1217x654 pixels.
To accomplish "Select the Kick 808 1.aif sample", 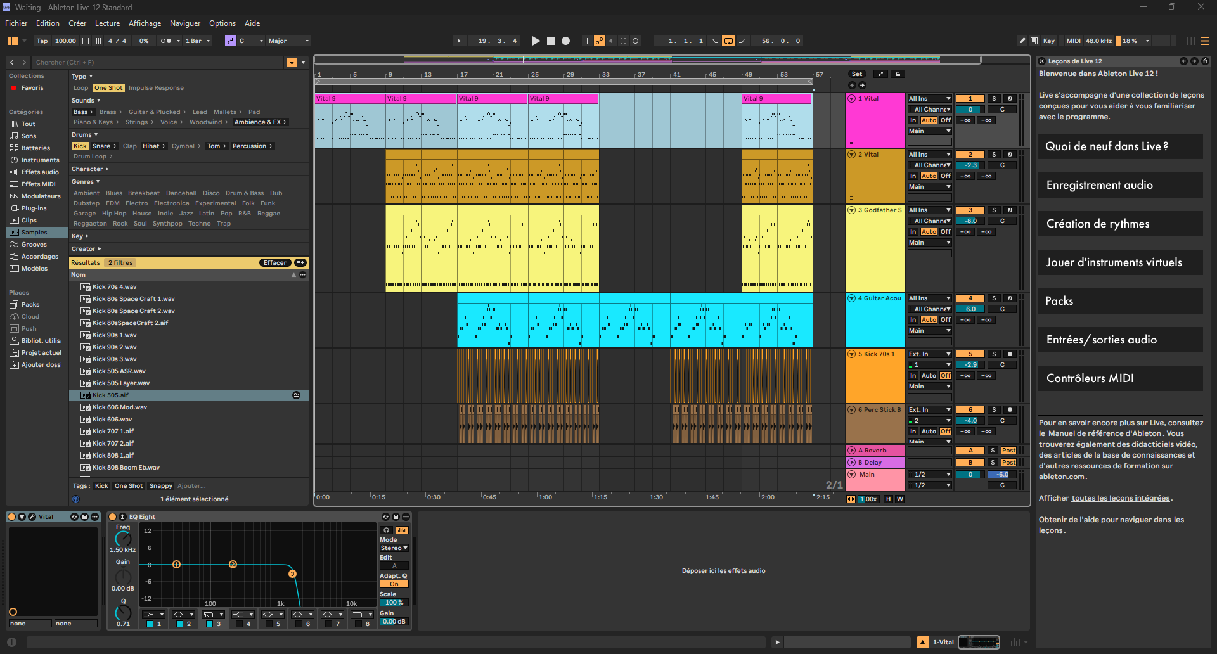I will tap(189, 456).
